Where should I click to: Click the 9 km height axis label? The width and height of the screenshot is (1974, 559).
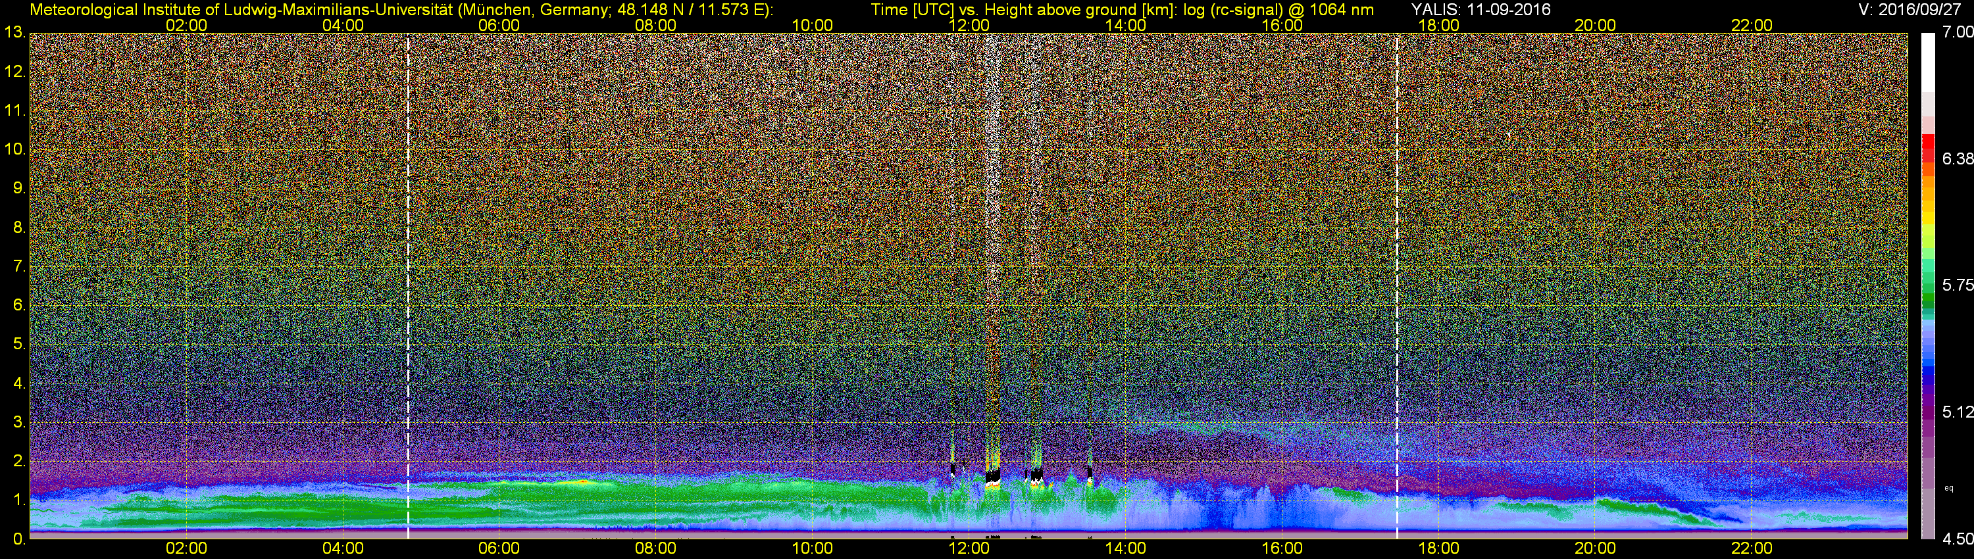(x=19, y=188)
